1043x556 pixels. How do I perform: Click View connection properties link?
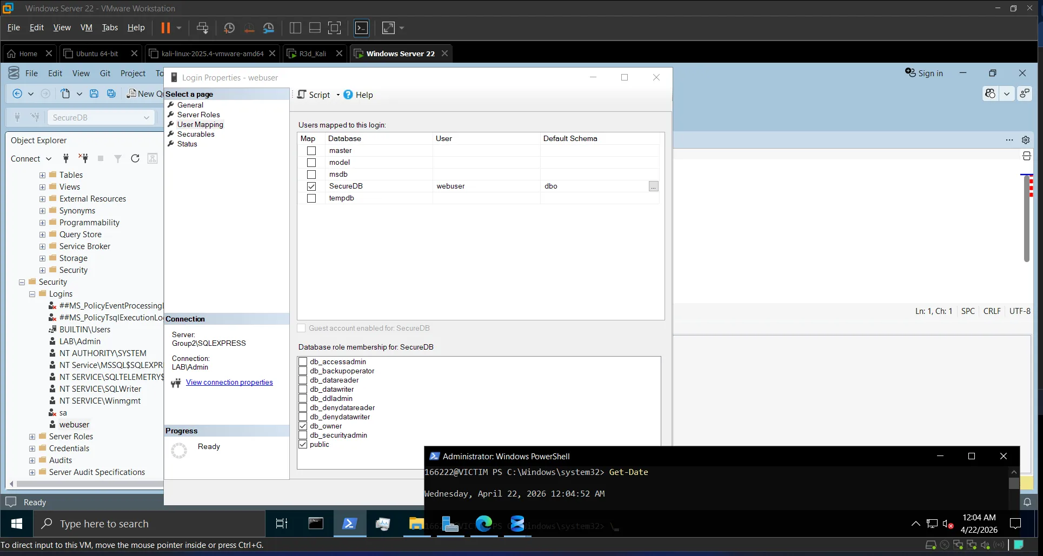[229, 383]
